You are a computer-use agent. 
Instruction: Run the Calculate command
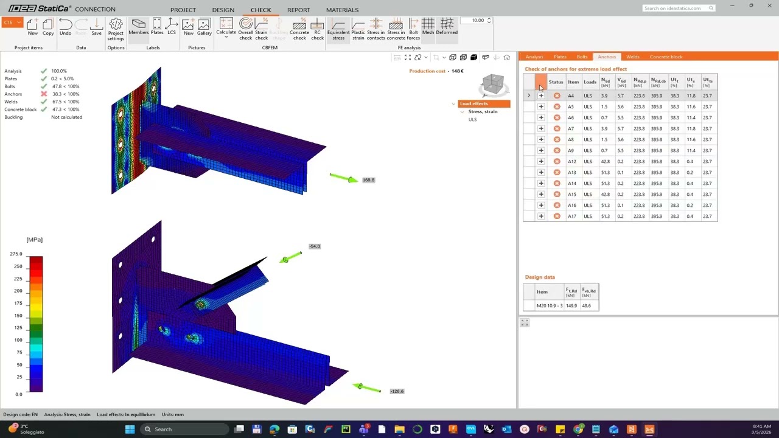[x=226, y=26]
